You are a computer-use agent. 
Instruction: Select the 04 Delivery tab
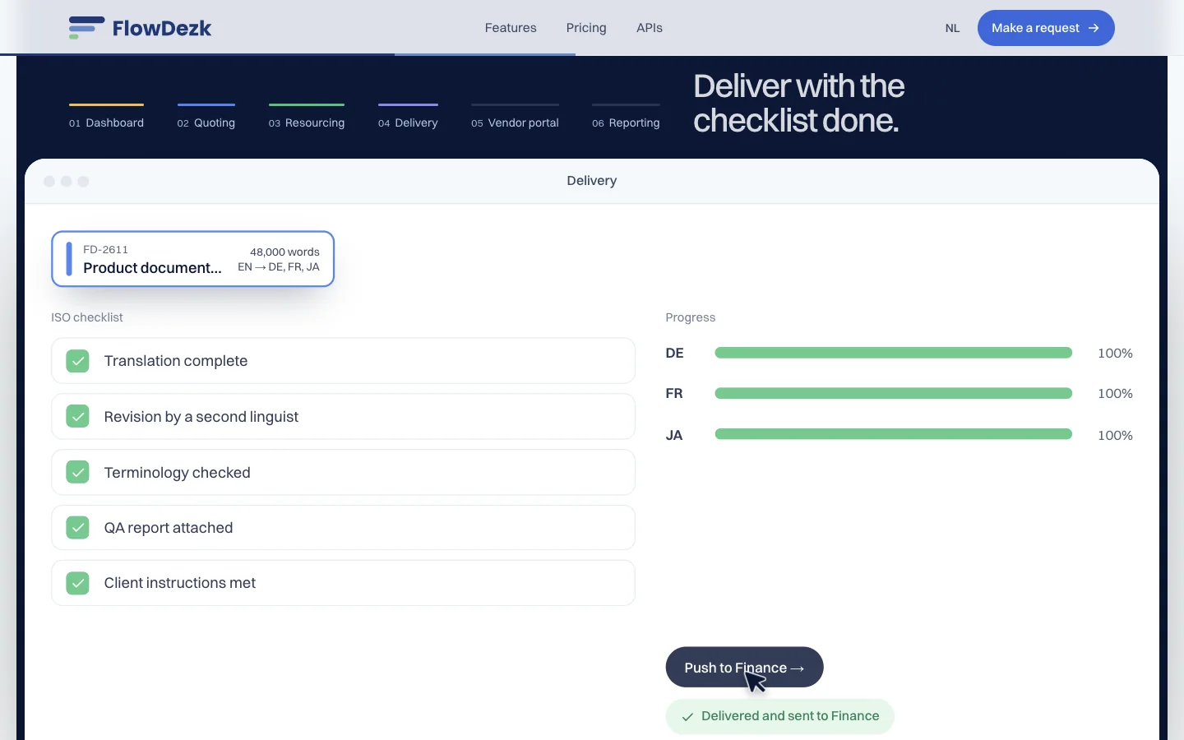[408, 117]
